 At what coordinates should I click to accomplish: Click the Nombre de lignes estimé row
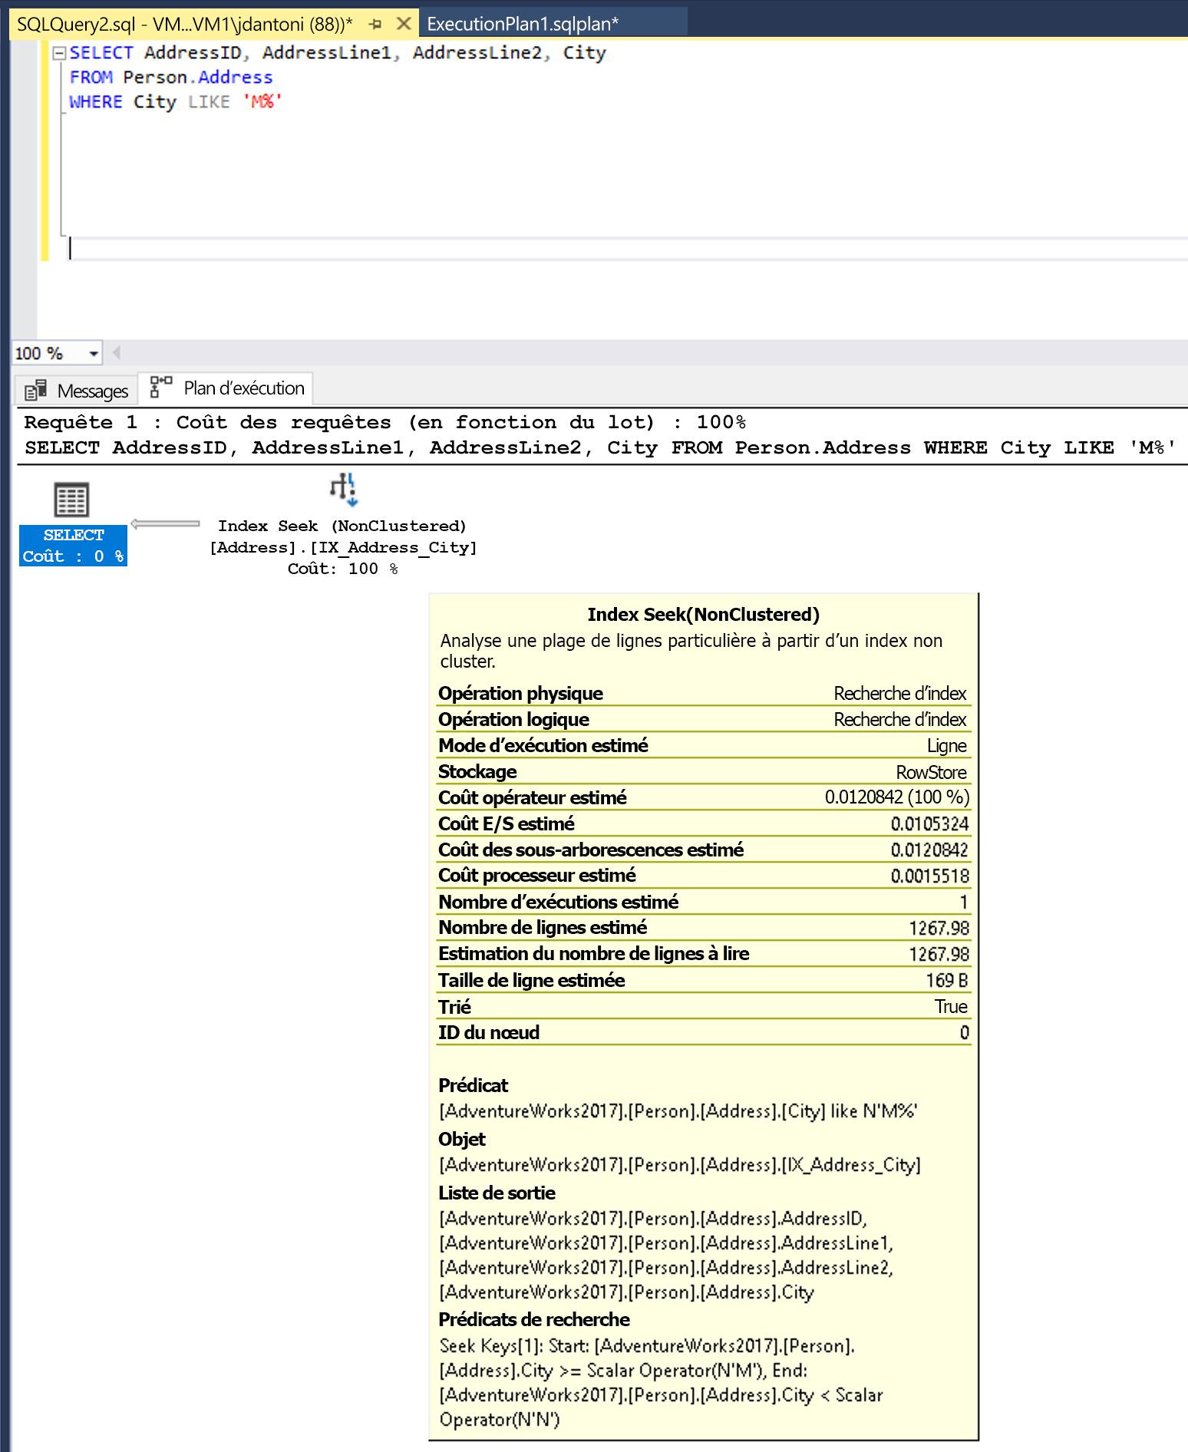click(x=704, y=928)
